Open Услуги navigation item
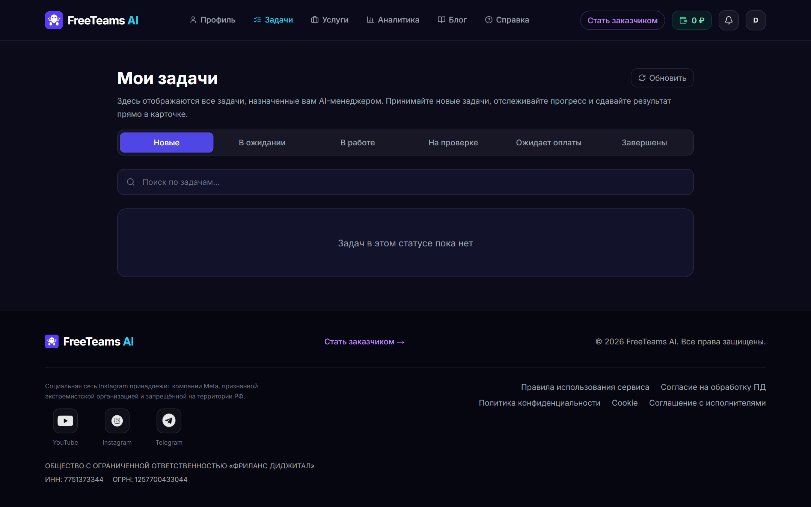This screenshot has height=507, width=811. (x=330, y=20)
